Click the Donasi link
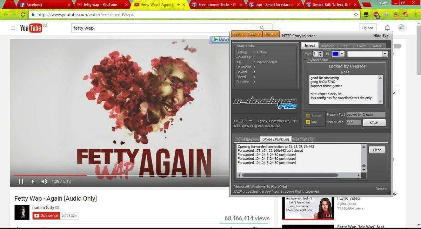 [381, 189]
